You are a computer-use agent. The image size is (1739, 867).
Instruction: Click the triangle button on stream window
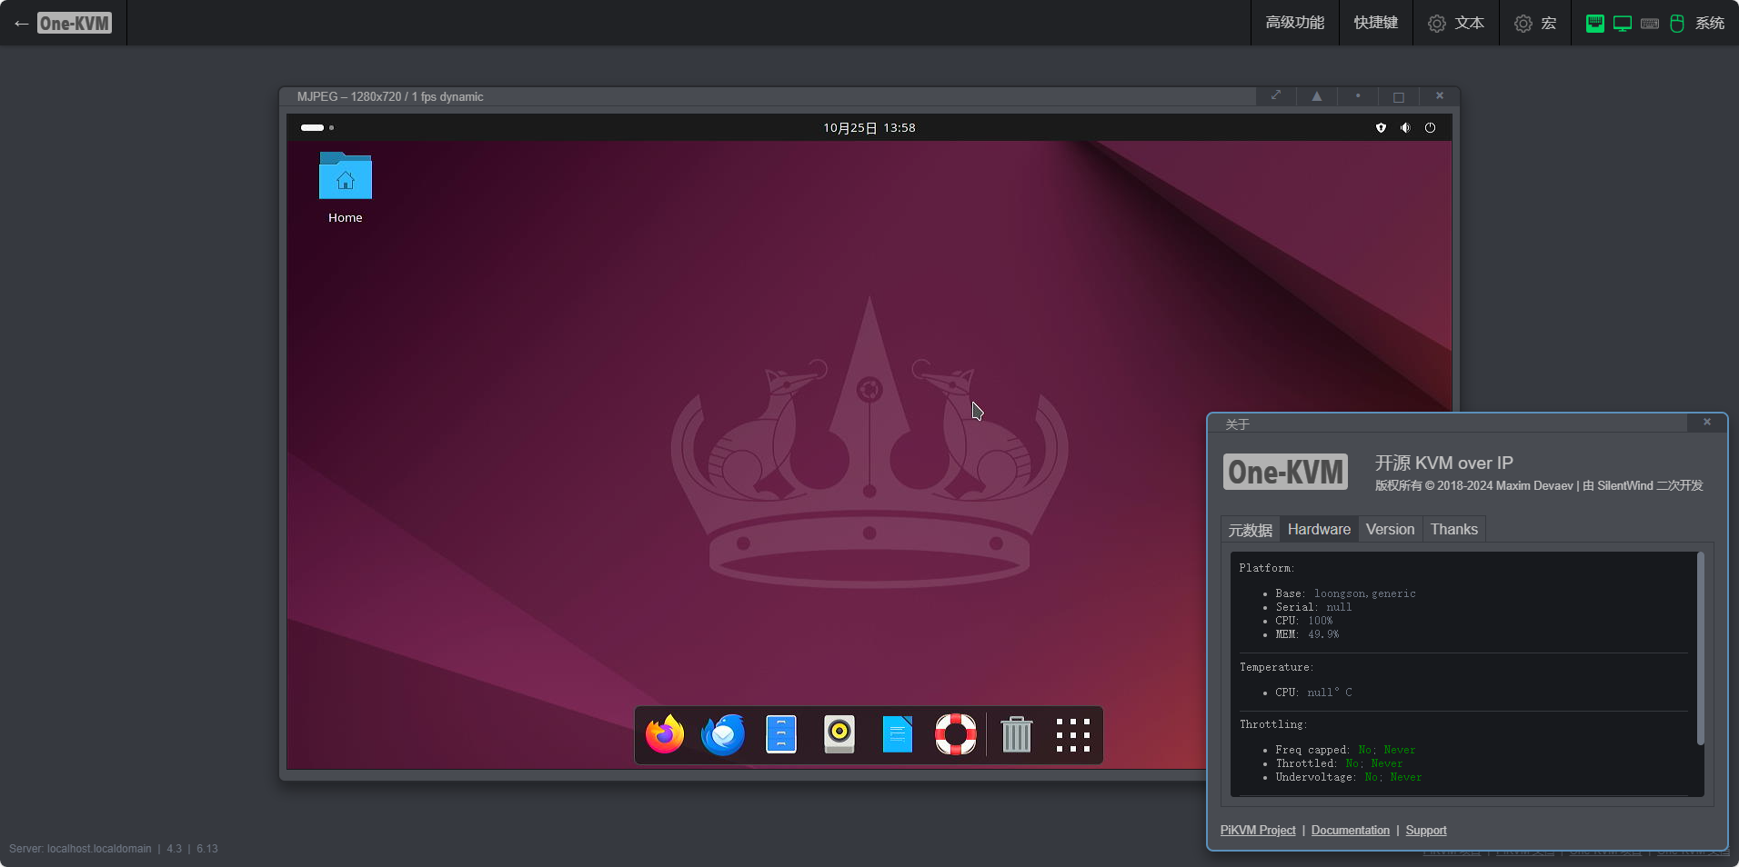pos(1317,96)
